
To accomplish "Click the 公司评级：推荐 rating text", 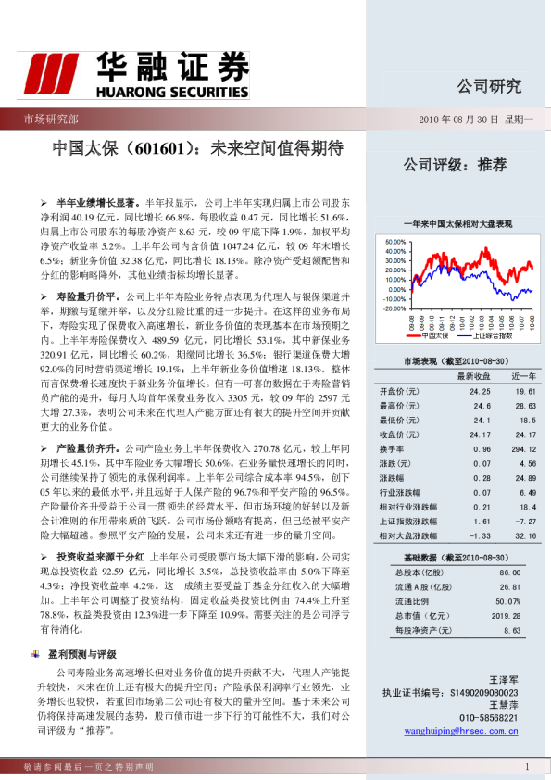I will [455, 165].
